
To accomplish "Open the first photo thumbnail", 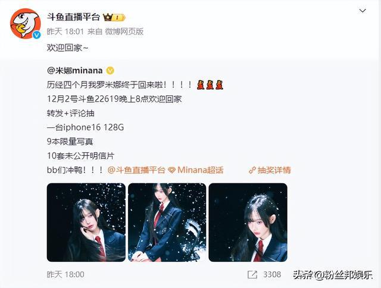I will point(86,223).
